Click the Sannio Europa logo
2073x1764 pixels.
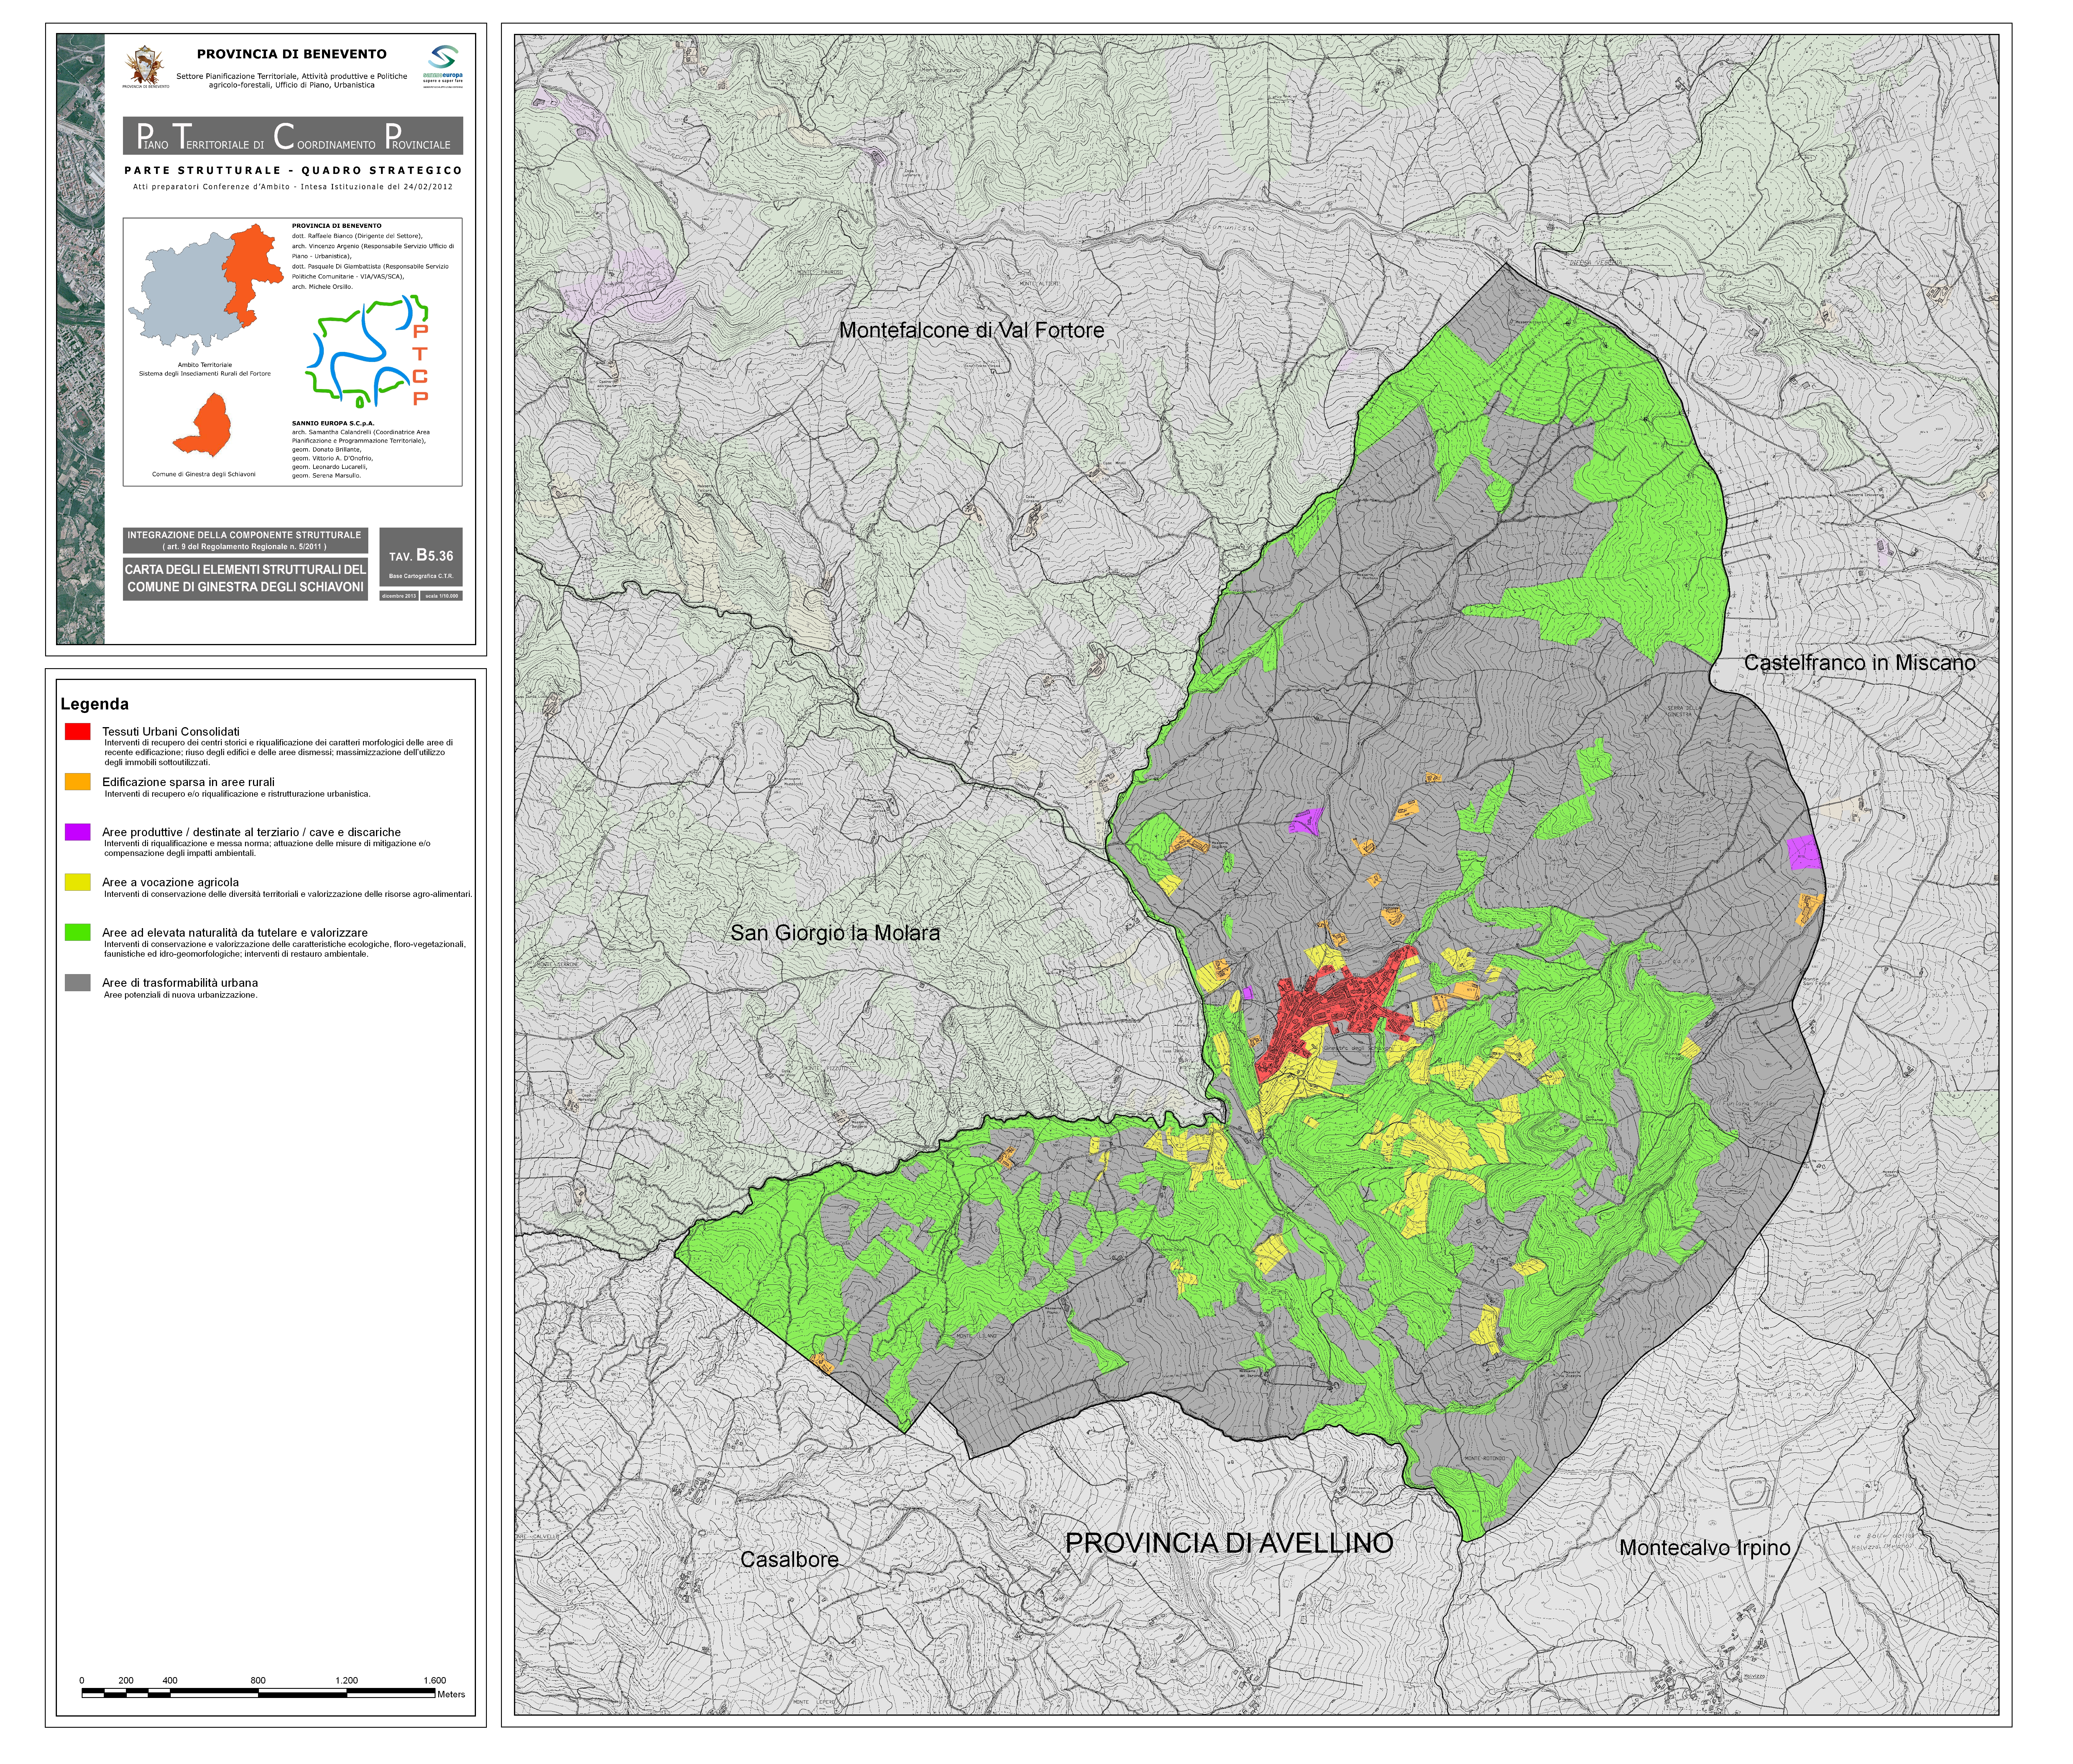point(442,66)
